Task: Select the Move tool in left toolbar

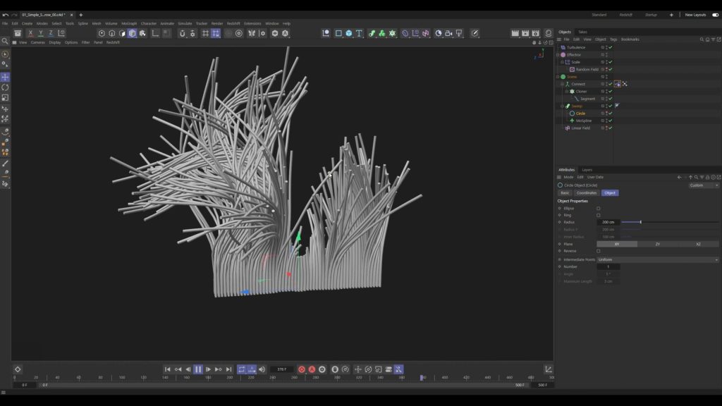Action: [5, 77]
